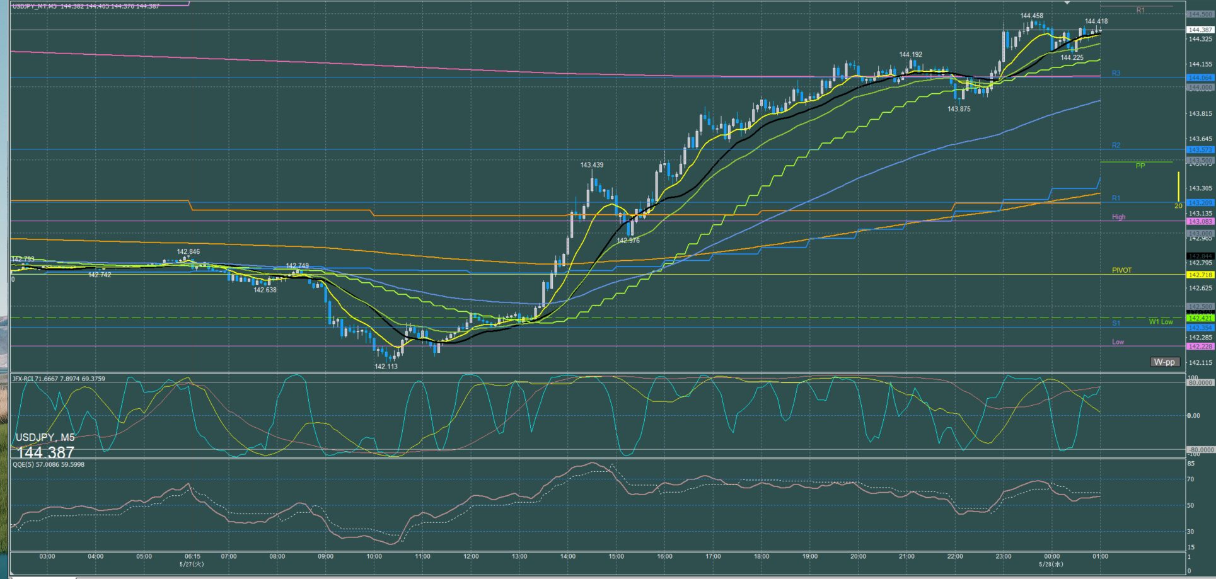Screen dimensions: 1216x579
Task: Click the 14:00 time axis label
Action: coord(568,556)
